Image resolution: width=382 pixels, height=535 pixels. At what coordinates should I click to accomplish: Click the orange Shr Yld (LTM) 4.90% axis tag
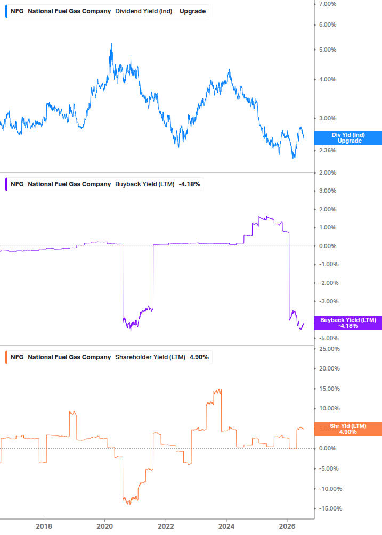tap(348, 429)
